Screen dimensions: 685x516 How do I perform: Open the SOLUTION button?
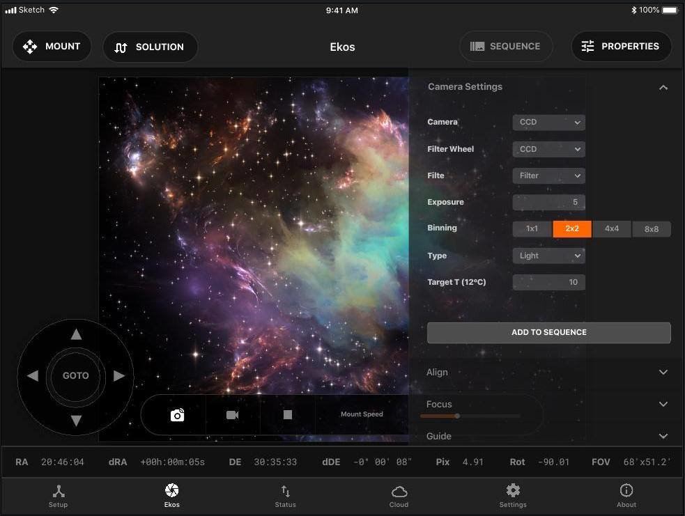point(151,47)
